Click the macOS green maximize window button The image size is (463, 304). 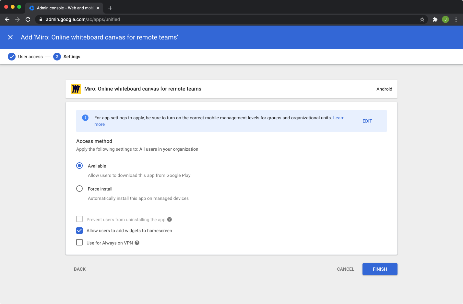click(19, 7)
